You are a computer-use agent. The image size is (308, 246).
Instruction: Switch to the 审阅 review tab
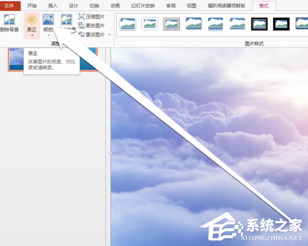pyautogui.click(x=171, y=6)
